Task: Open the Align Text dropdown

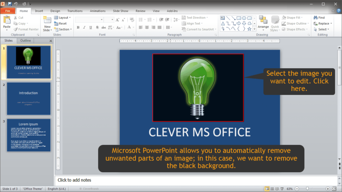Action: tap(192, 24)
